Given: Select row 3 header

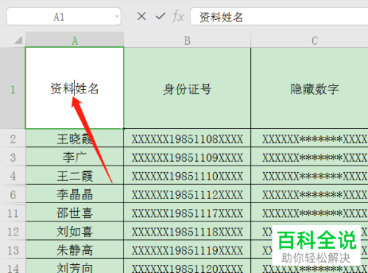Looking at the screenshot, I should [13, 157].
